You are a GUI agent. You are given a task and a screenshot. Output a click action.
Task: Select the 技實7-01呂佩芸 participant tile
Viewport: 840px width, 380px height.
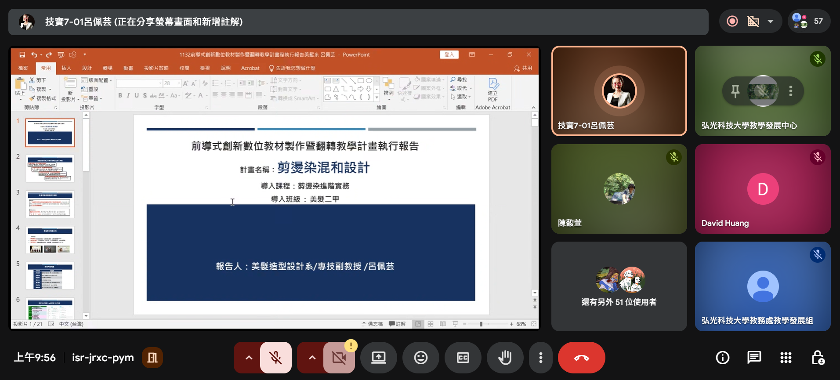[619, 91]
